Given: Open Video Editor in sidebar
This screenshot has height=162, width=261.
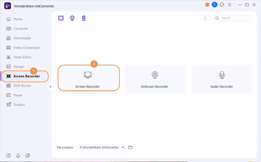Looking at the screenshot, I should (19, 57).
